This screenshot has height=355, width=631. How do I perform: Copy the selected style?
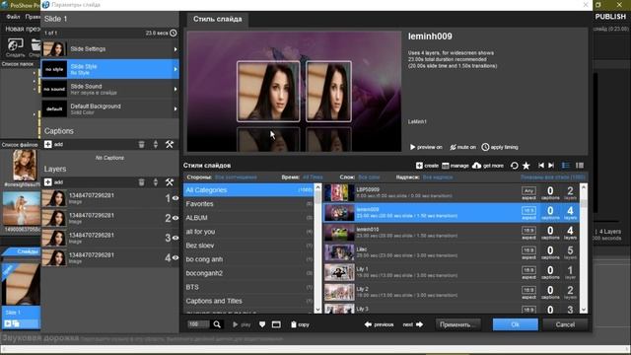[x=300, y=324]
